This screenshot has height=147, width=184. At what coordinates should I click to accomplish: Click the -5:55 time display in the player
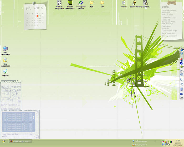tap(6, 93)
